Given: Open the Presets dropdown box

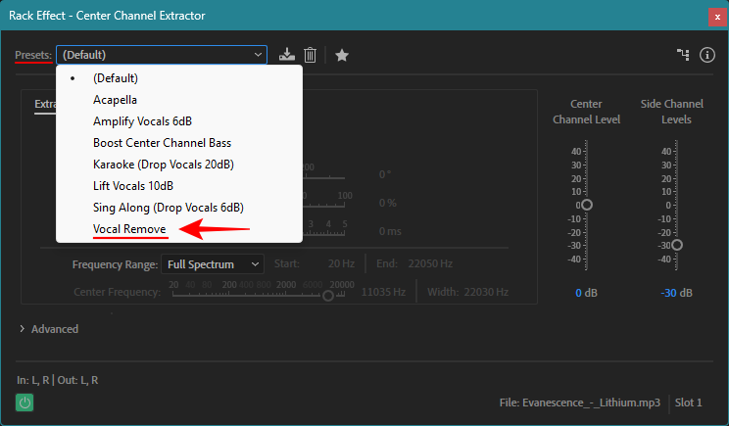Looking at the screenshot, I should click(x=162, y=55).
